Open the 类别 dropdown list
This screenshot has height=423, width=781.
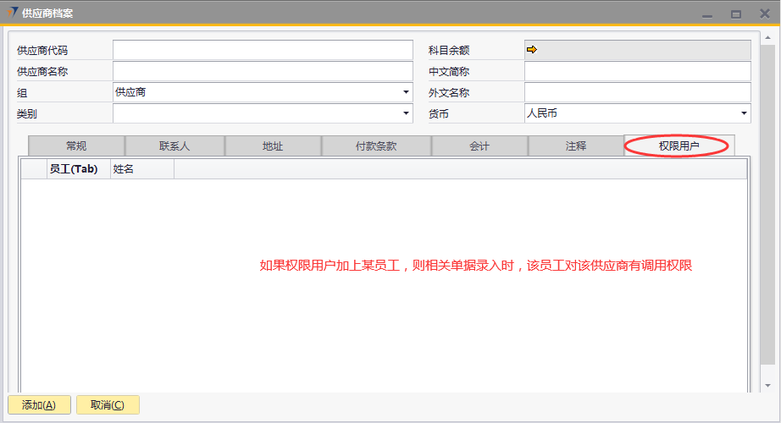(406, 113)
